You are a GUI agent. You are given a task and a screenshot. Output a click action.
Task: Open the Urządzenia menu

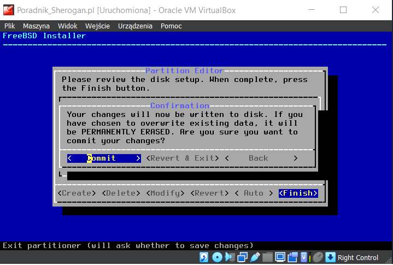coord(135,26)
